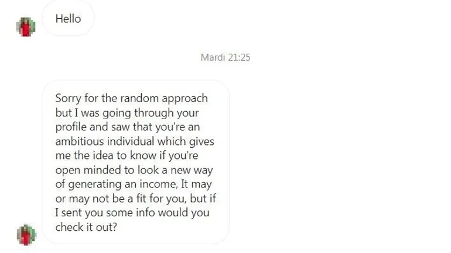
Task: Click the word "Hello" in the first message
Action: pos(68,19)
